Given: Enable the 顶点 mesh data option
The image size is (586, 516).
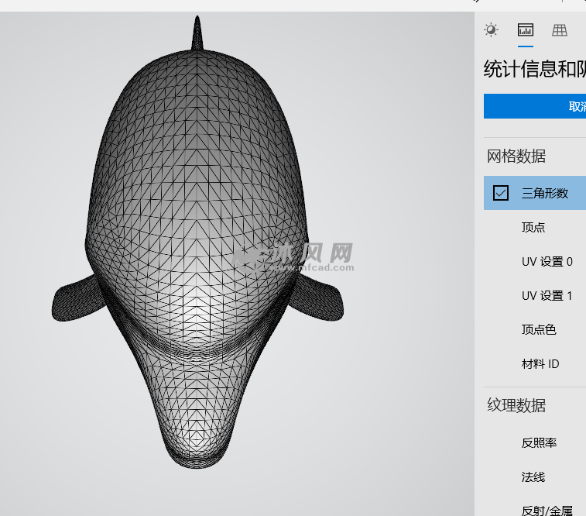Looking at the screenshot, I should [x=533, y=227].
